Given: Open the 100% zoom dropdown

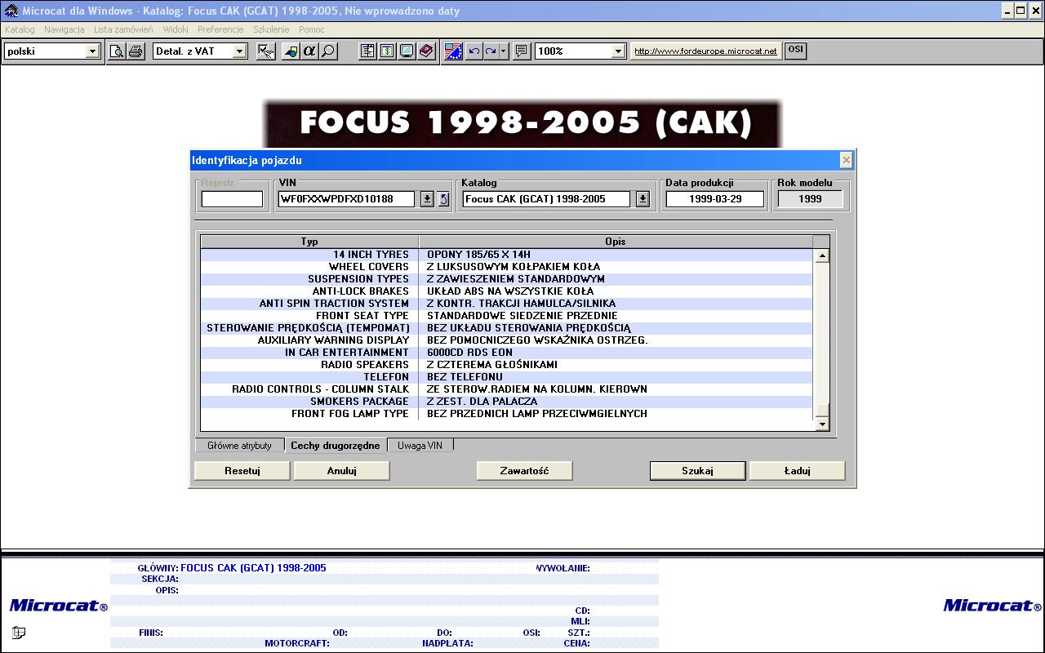Looking at the screenshot, I should point(619,51).
